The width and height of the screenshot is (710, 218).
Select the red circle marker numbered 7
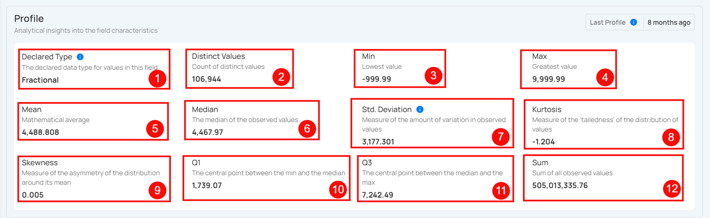(x=500, y=137)
